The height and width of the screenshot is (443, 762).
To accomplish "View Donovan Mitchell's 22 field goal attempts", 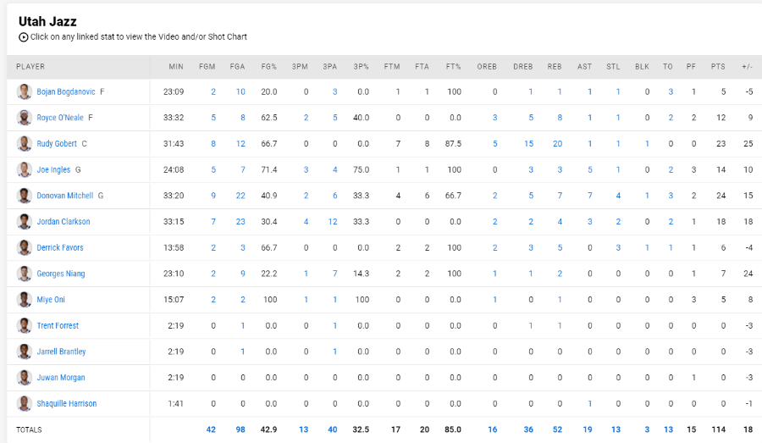I will [240, 196].
